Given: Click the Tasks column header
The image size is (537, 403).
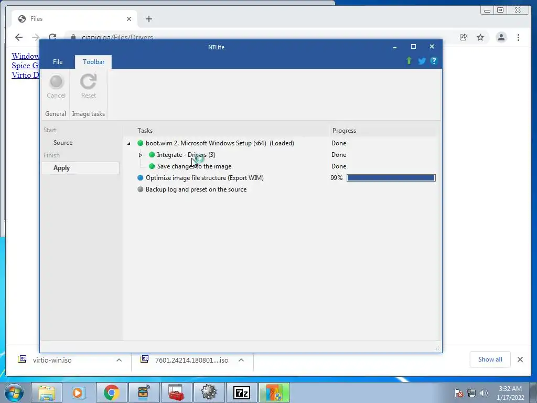Looking at the screenshot, I should 145,131.
